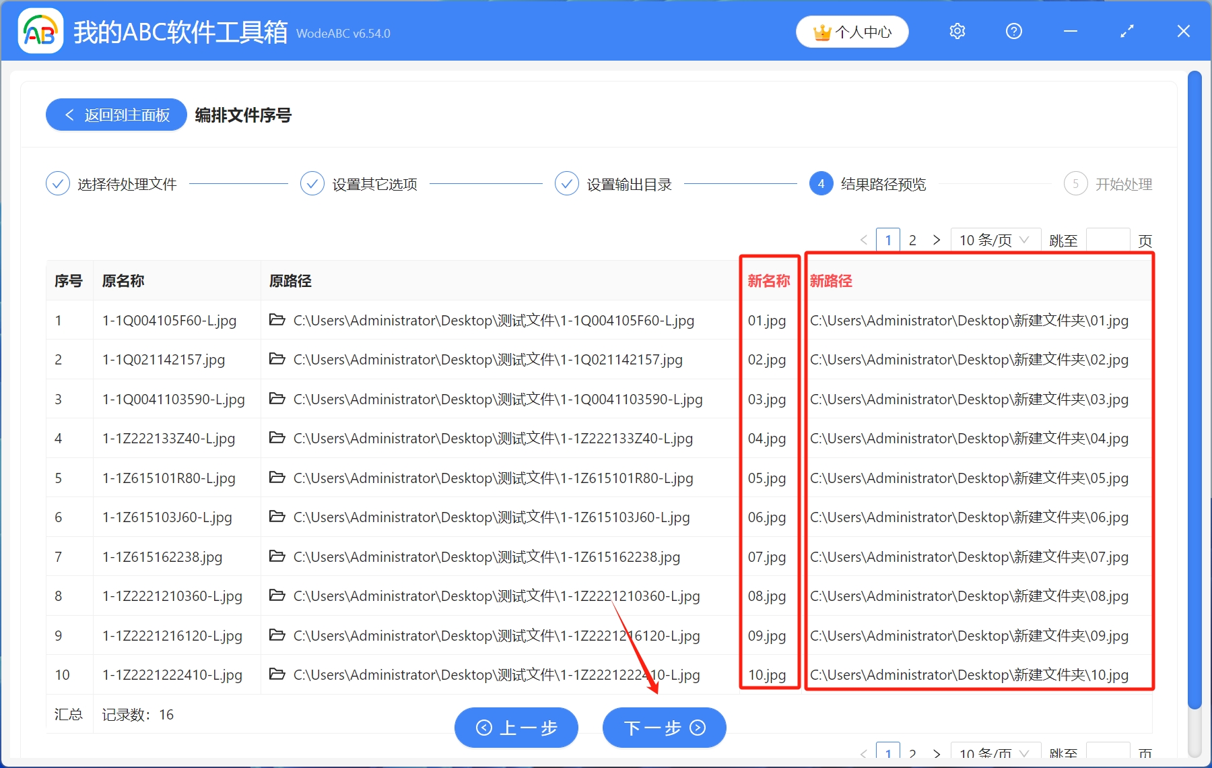The image size is (1212, 768).
Task: Go to page 2 in pagination
Action: pyautogui.click(x=912, y=239)
